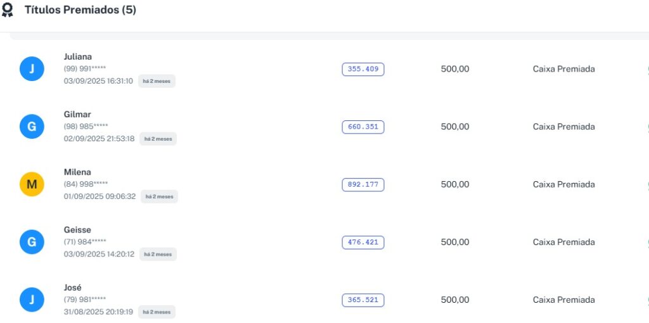Click Geisse's blue G avatar
Image resolution: width=649 pixels, height=323 pixels.
tap(32, 242)
